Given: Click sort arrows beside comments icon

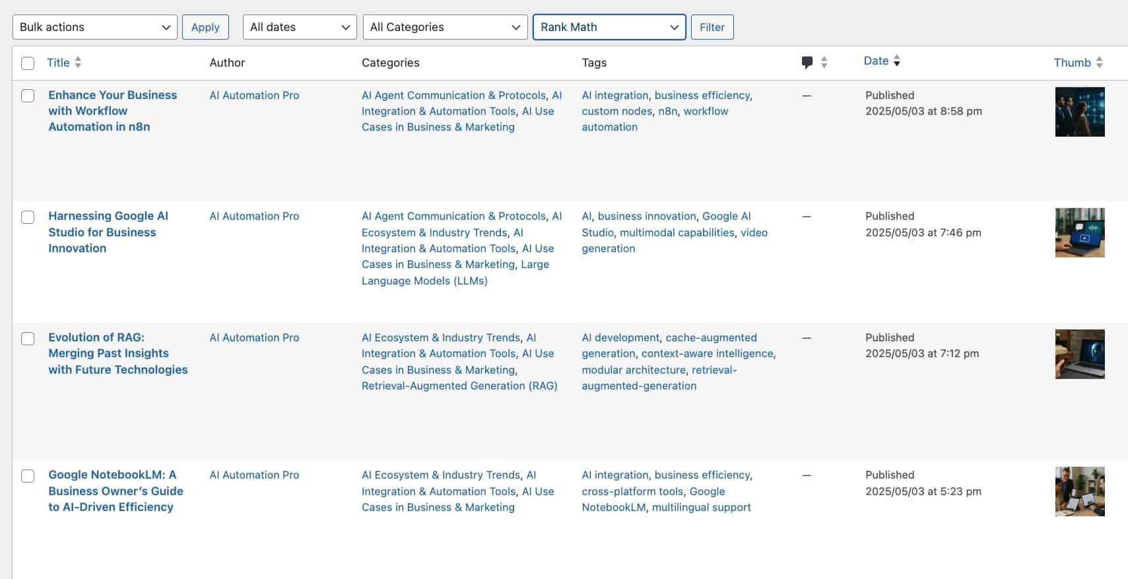Looking at the screenshot, I should pos(824,63).
